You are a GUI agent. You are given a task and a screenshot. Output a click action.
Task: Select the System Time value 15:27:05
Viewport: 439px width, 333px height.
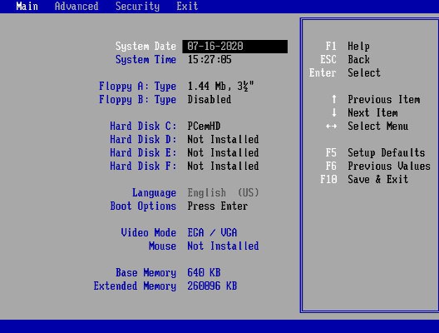tap(210, 59)
